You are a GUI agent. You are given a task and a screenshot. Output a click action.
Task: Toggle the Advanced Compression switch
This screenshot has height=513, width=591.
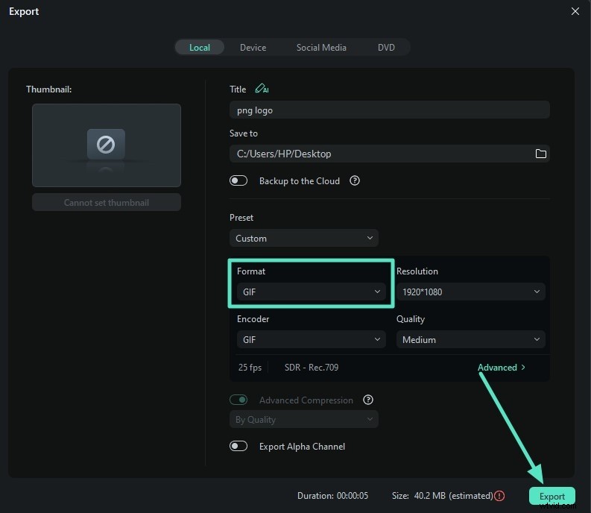[238, 400]
